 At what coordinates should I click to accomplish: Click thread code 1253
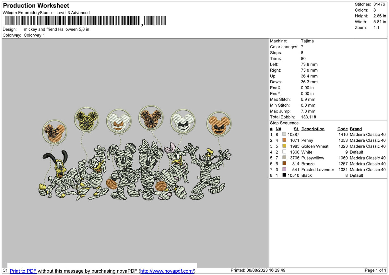pos(343,140)
